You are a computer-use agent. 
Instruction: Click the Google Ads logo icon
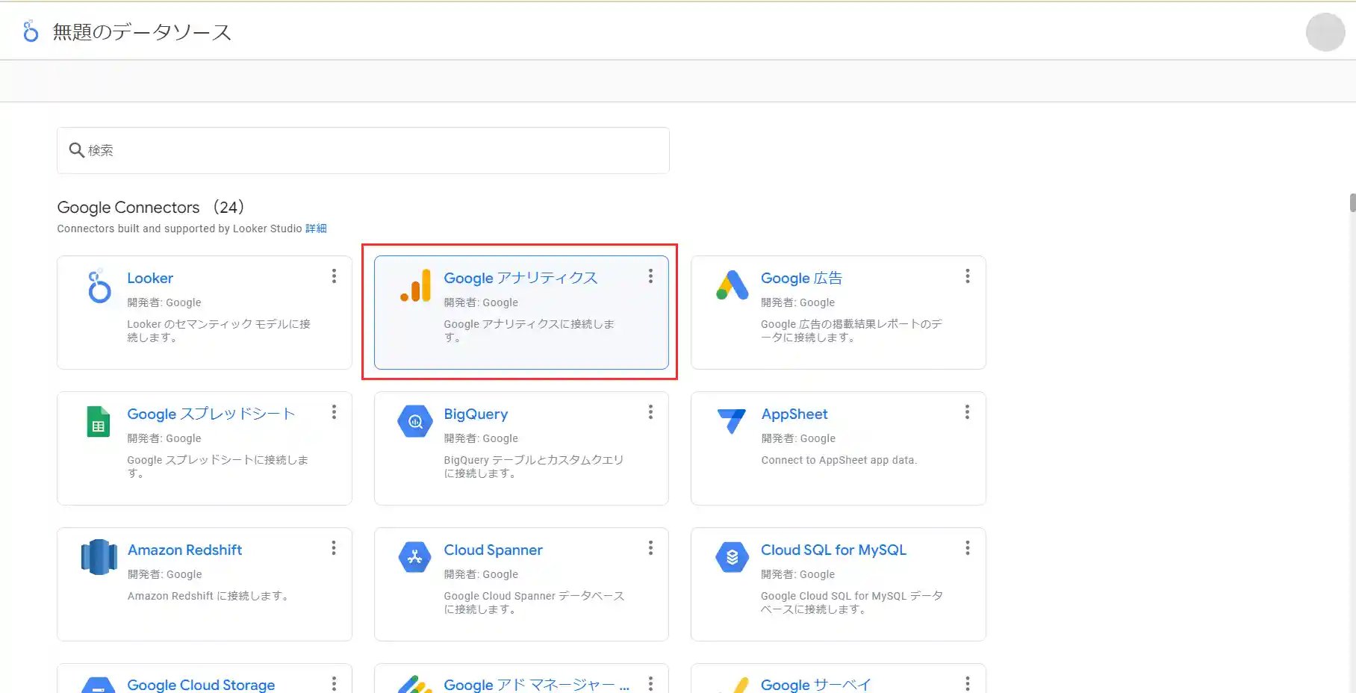[x=733, y=285]
